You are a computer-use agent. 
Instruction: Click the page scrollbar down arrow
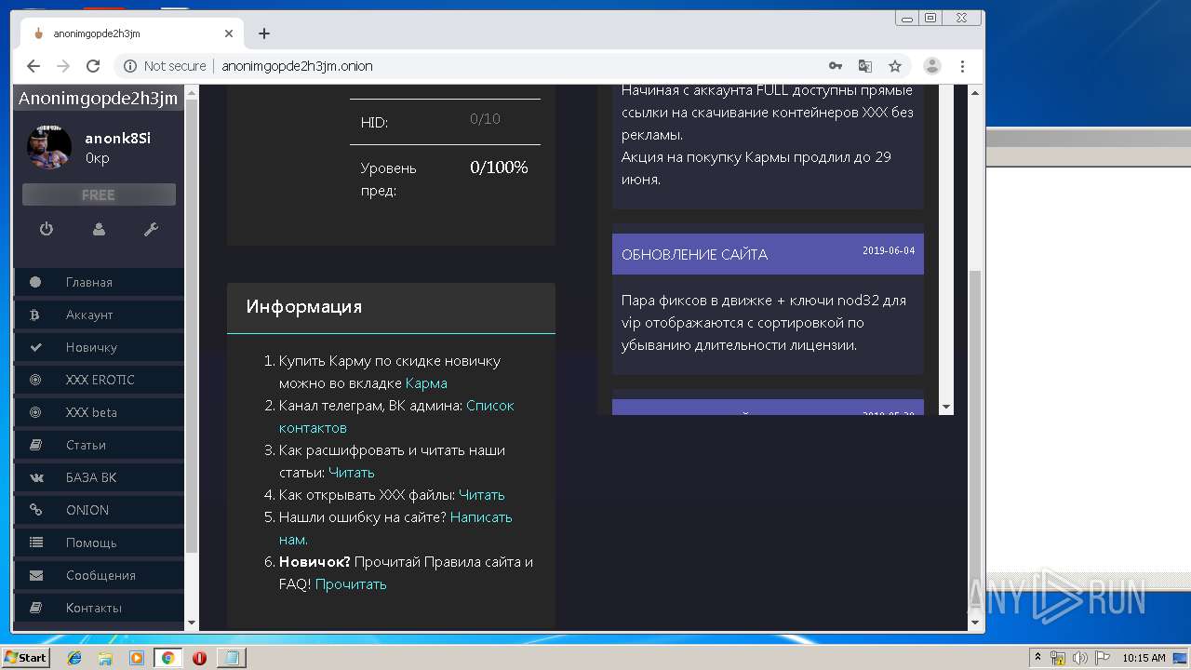(x=975, y=623)
